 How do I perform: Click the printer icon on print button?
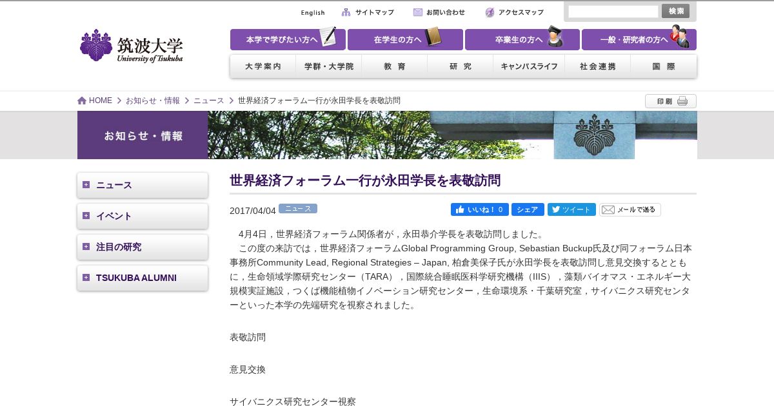coord(682,101)
